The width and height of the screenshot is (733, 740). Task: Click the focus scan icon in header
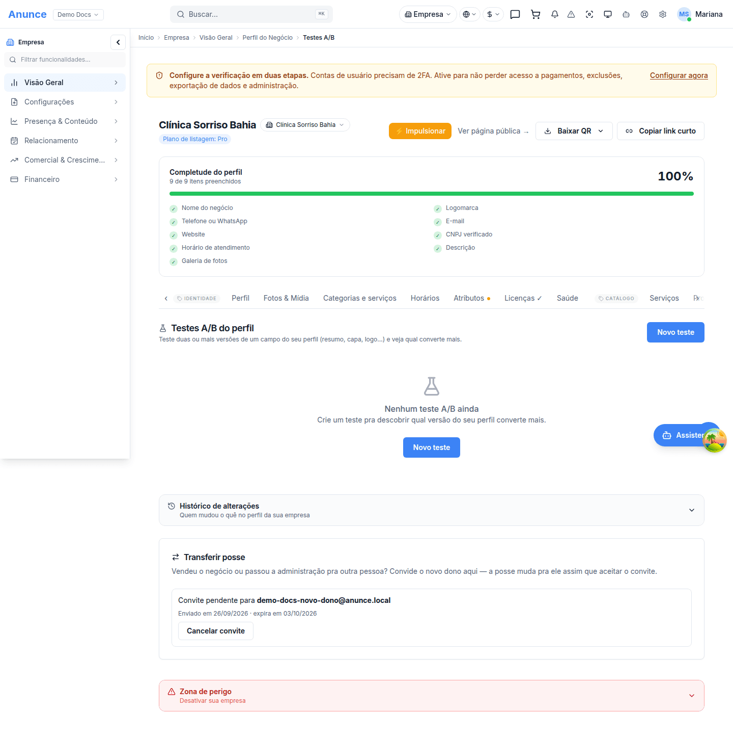(x=589, y=14)
